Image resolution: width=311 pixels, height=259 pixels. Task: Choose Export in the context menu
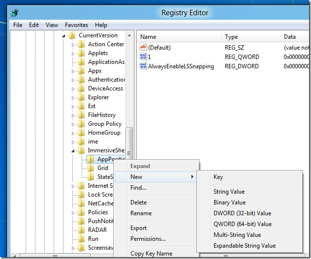tap(155, 228)
